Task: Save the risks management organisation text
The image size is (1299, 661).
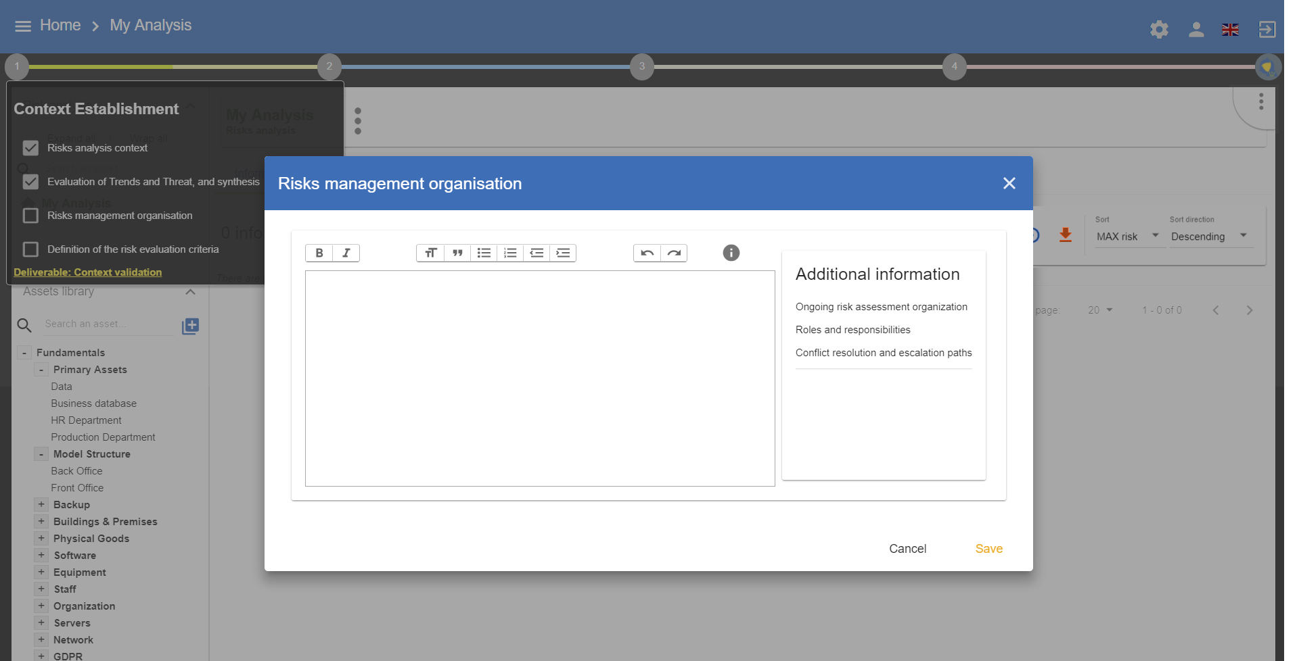Action: 988,549
